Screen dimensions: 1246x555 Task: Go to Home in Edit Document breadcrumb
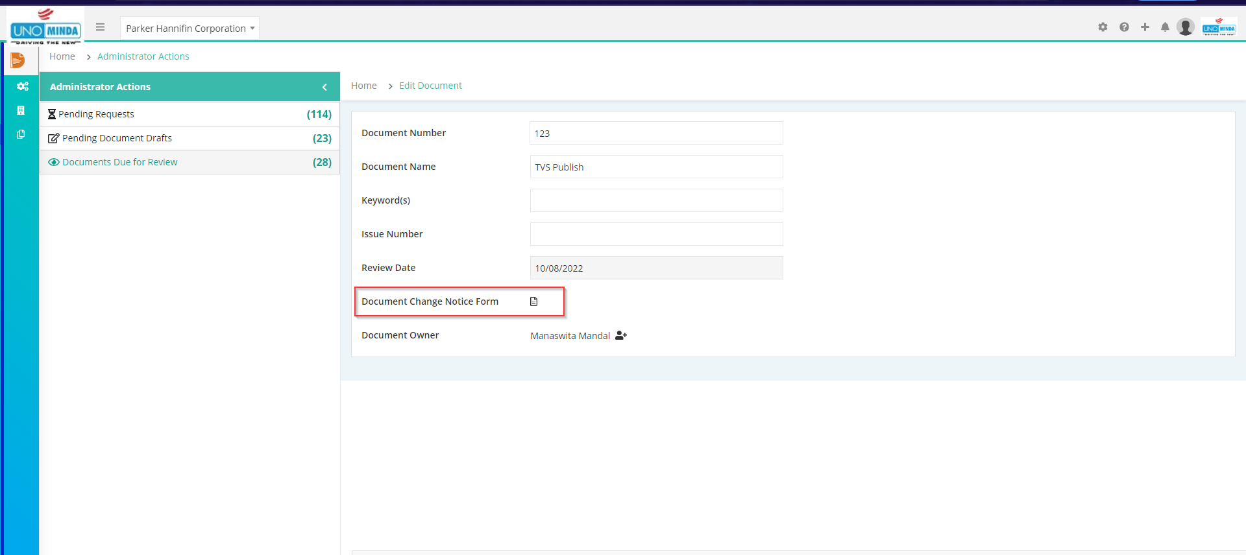[364, 86]
